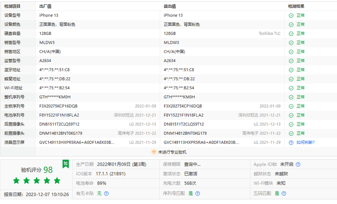Screen dimensions: 337x204
Task: Click the green check icon in 前置摄像头 row
Action: [291, 134]
